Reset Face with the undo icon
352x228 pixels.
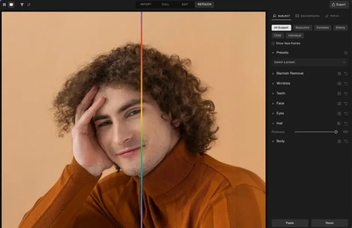(x=346, y=103)
